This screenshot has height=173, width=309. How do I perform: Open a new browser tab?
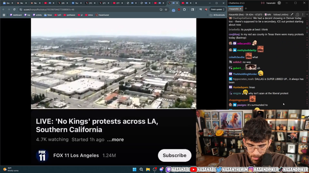(x=196, y=3)
